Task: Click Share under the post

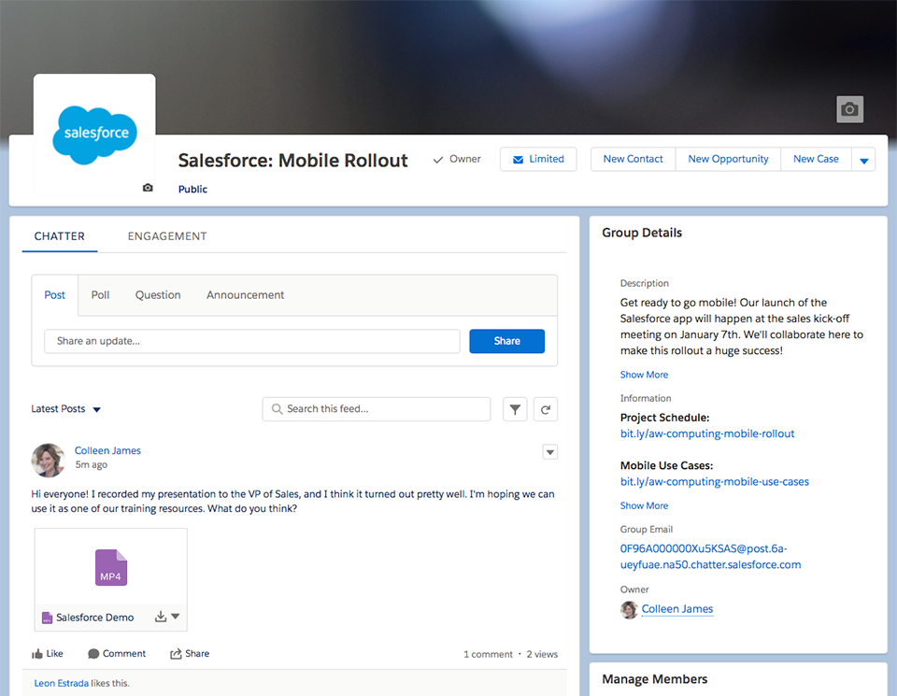Action: pyautogui.click(x=190, y=654)
